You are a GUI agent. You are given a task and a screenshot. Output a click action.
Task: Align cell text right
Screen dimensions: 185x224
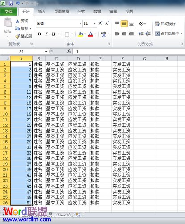click(131, 34)
